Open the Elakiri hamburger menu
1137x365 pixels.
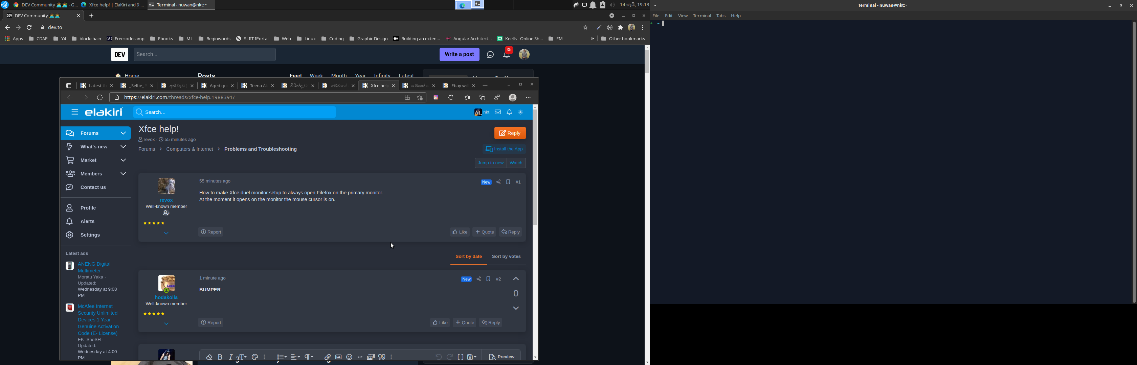point(74,112)
